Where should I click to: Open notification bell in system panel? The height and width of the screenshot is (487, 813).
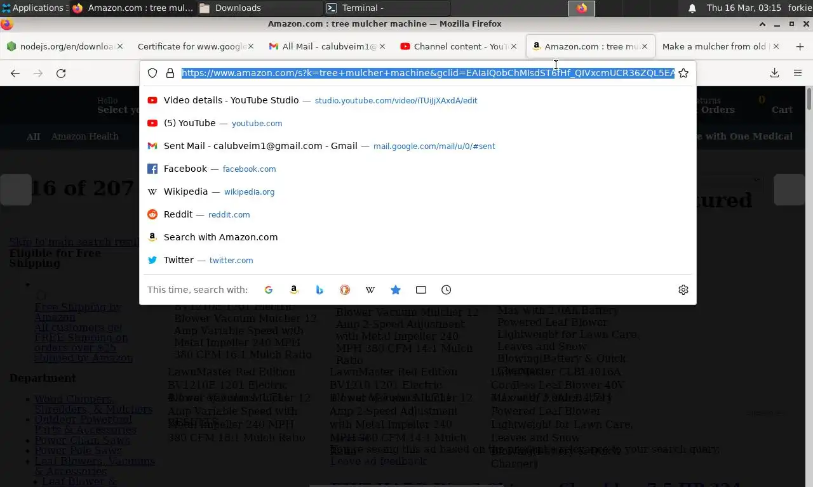pyautogui.click(x=692, y=8)
